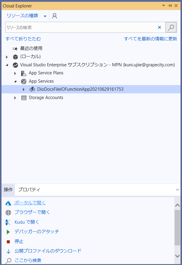The image size is (182, 265).
Task: Select App Services tree item
Action: pyautogui.click(x=41, y=81)
